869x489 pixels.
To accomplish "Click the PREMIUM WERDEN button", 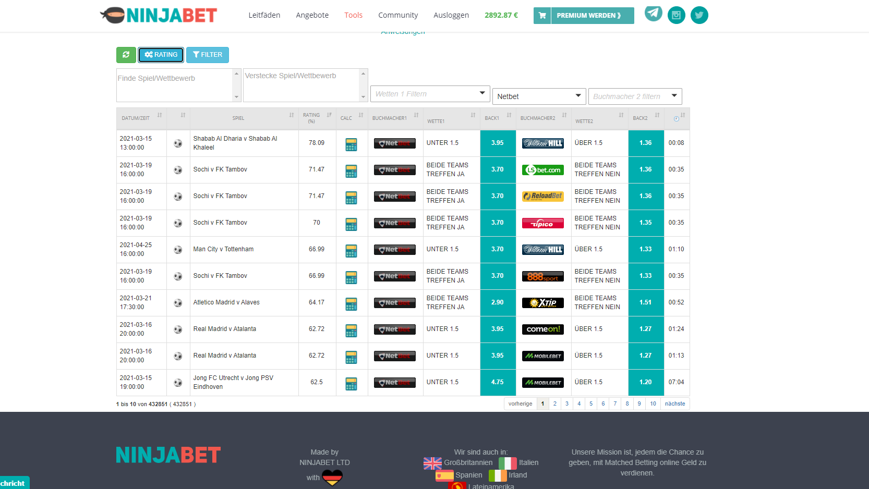I will (x=593, y=16).
